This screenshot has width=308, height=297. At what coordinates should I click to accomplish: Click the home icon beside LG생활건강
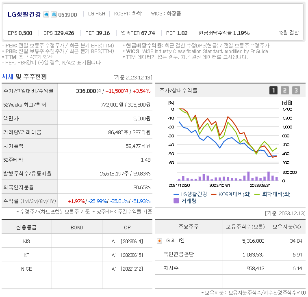coord(46,15)
